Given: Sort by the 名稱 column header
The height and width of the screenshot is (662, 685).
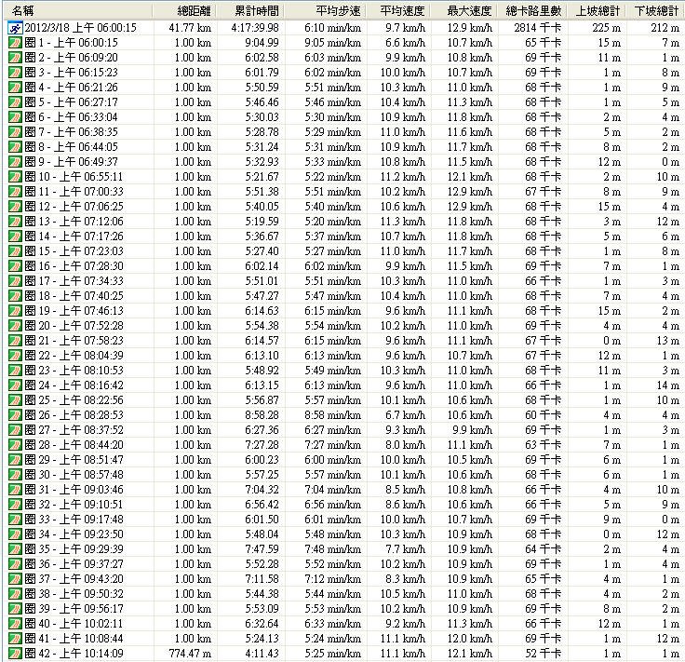Looking at the screenshot, I should (79, 11).
